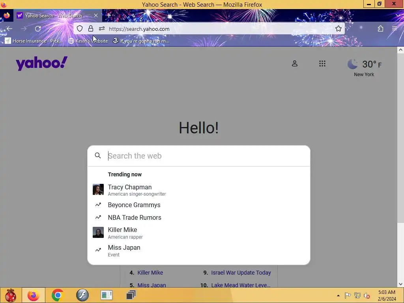Select the Killer Mike rapper suggestion
404x303 pixels.
tap(199, 233)
